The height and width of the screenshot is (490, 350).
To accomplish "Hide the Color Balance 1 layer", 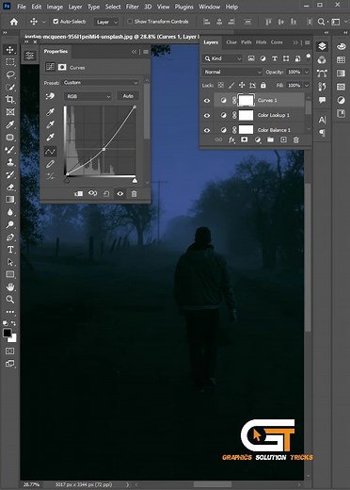I will (207, 130).
